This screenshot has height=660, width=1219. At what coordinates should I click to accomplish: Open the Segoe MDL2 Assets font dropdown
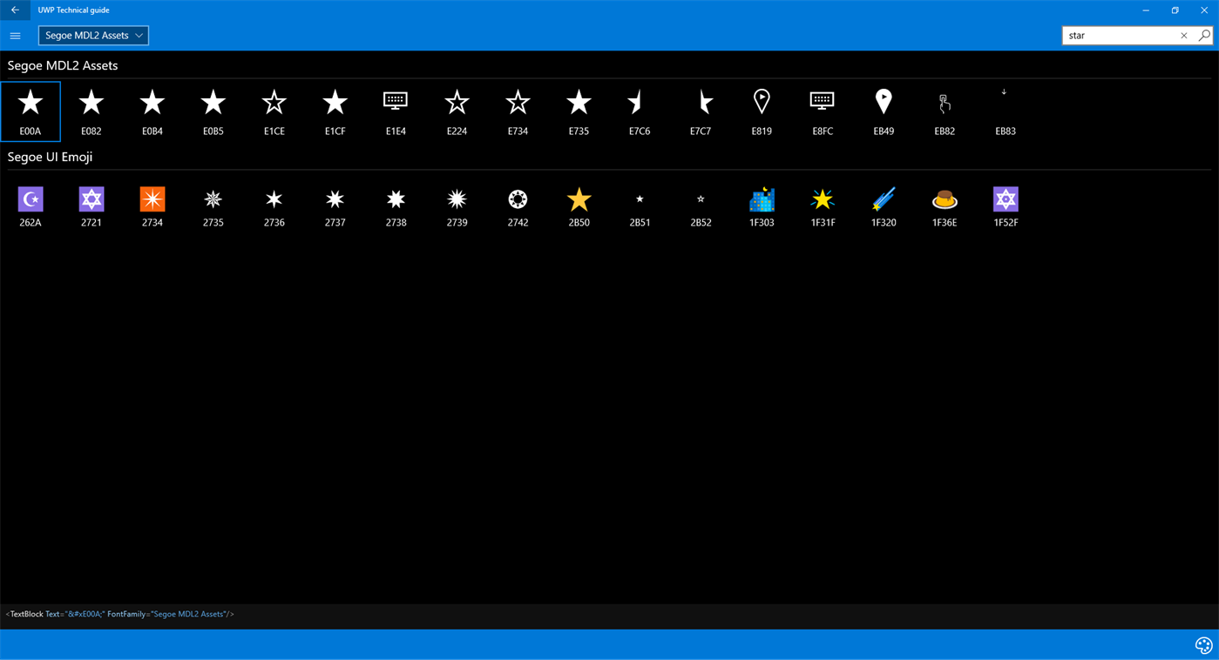coord(93,36)
